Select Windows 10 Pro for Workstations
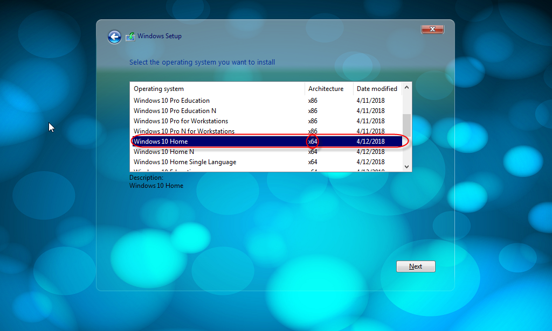The height and width of the screenshot is (331, 552). click(x=181, y=121)
